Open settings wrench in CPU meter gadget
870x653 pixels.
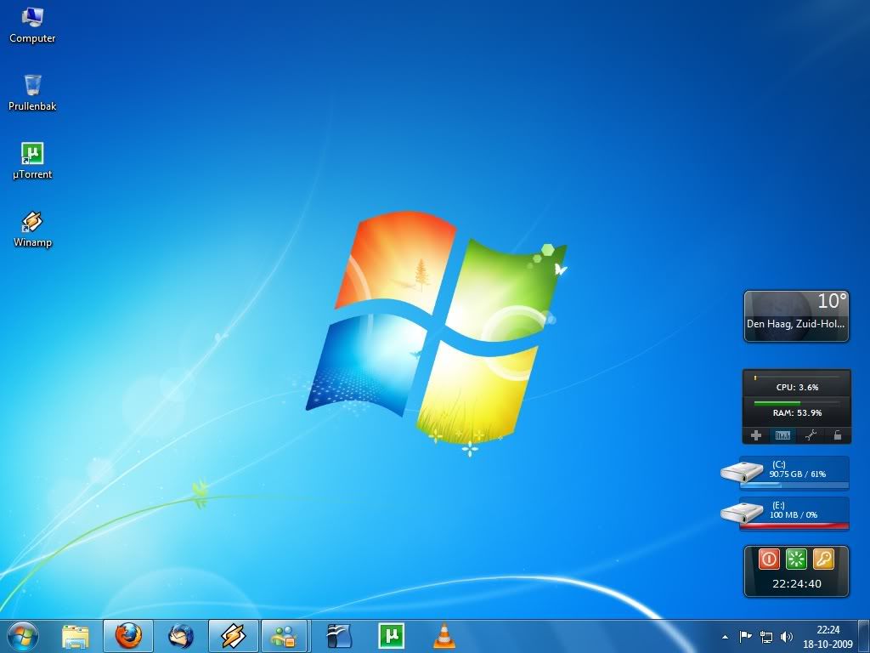pos(810,436)
